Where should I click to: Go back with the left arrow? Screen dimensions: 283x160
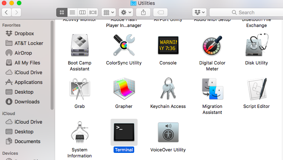(6, 12)
